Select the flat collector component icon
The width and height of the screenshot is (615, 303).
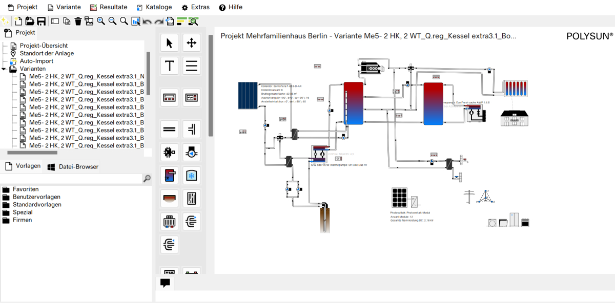click(170, 199)
